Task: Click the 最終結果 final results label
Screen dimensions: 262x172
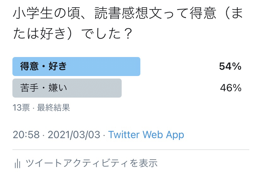Action: tap(54, 108)
